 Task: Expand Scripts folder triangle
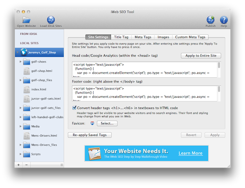(20, 154)
